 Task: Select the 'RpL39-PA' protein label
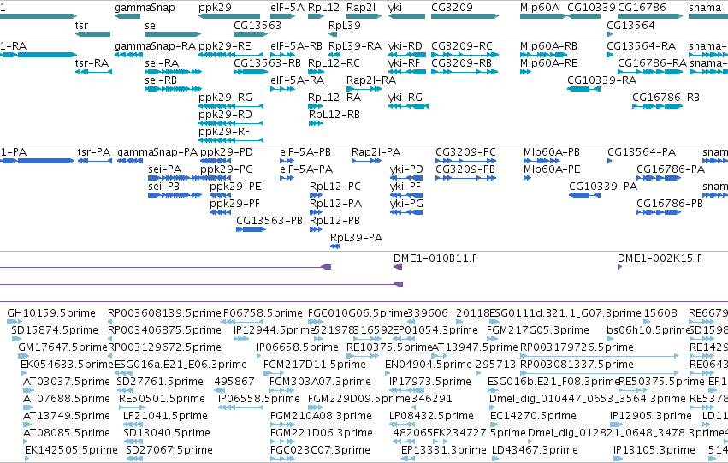356,238
